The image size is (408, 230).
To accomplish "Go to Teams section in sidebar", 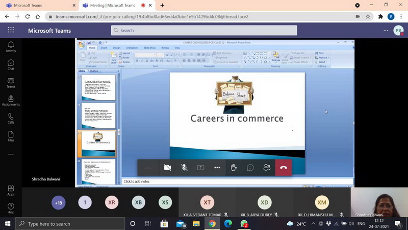I will click(11, 83).
